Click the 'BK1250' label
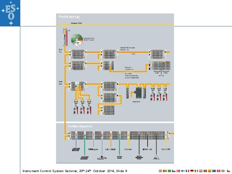The width and height of the screenshot is (232, 174). (161, 76)
